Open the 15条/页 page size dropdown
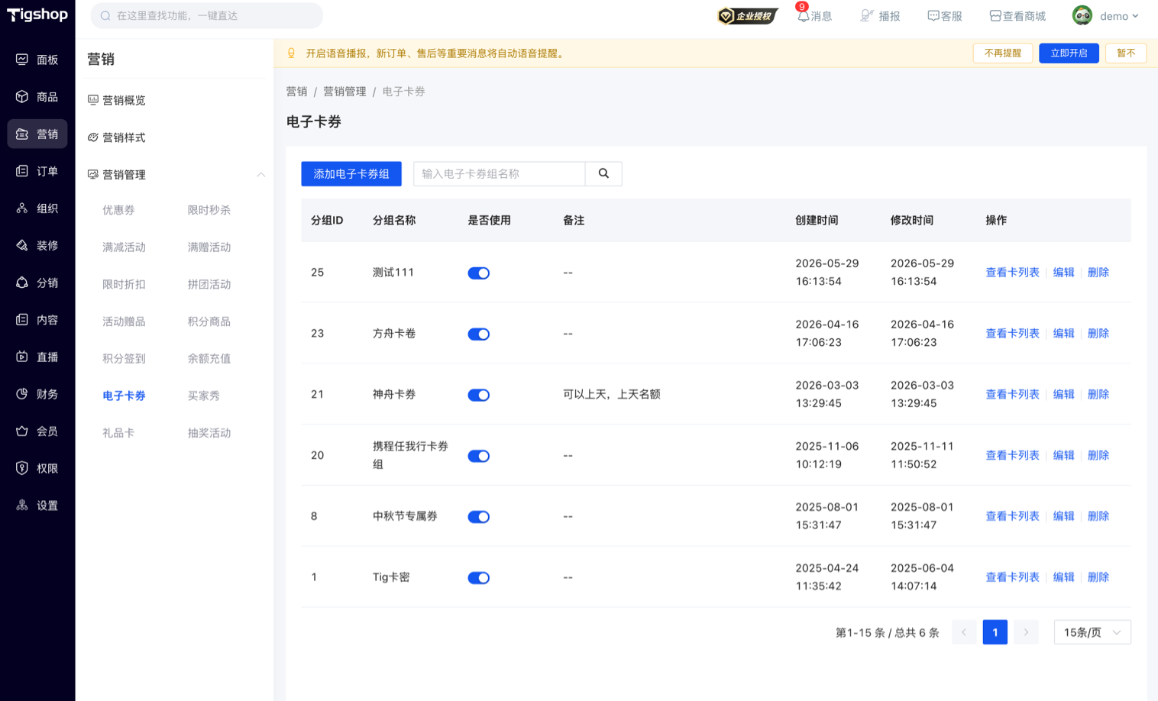This screenshot has width=1158, height=701. [1092, 632]
